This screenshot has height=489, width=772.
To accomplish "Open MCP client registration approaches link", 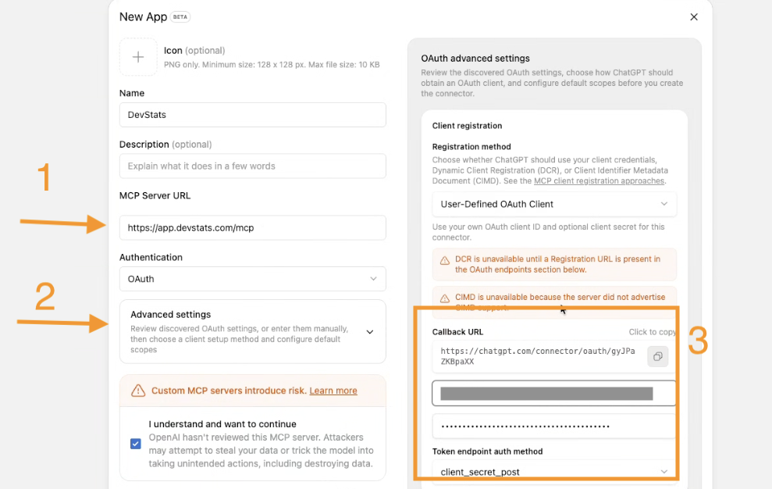I will tap(599, 181).
